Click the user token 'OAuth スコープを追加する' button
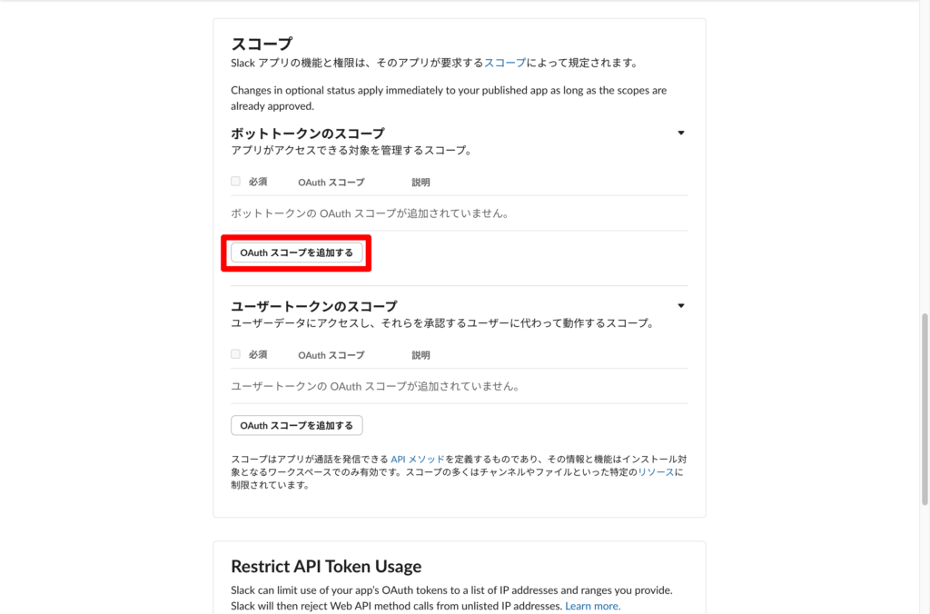The width and height of the screenshot is (930, 614). [x=296, y=425]
